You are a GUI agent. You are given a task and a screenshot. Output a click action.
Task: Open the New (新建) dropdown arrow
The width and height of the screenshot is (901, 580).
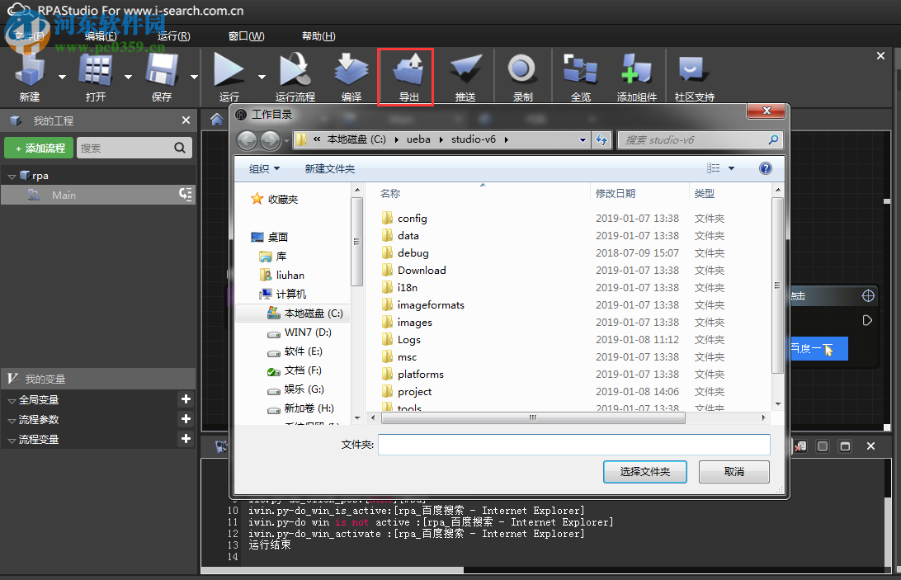(62, 77)
